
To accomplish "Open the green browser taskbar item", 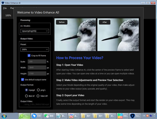I will coord(24,116).
